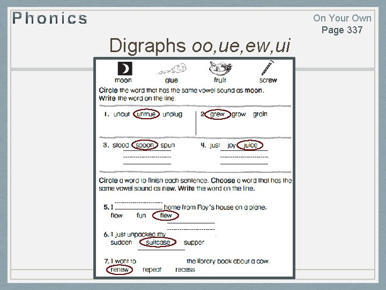The height and width of the screenshot is (290, 386).
Task: Select the circled word 'renew'
Action: pyautogui.click(x=120, y=270)
